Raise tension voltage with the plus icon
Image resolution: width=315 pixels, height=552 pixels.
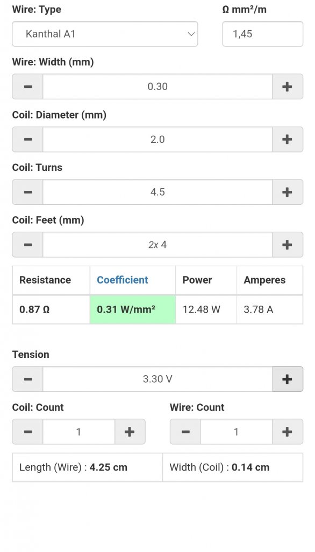pos(287,379)
